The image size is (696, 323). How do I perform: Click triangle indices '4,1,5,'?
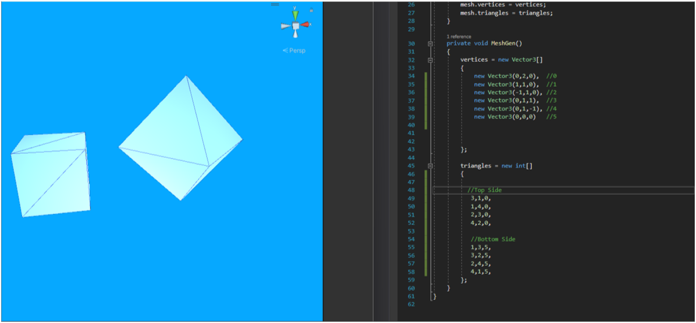pos(481,272)
